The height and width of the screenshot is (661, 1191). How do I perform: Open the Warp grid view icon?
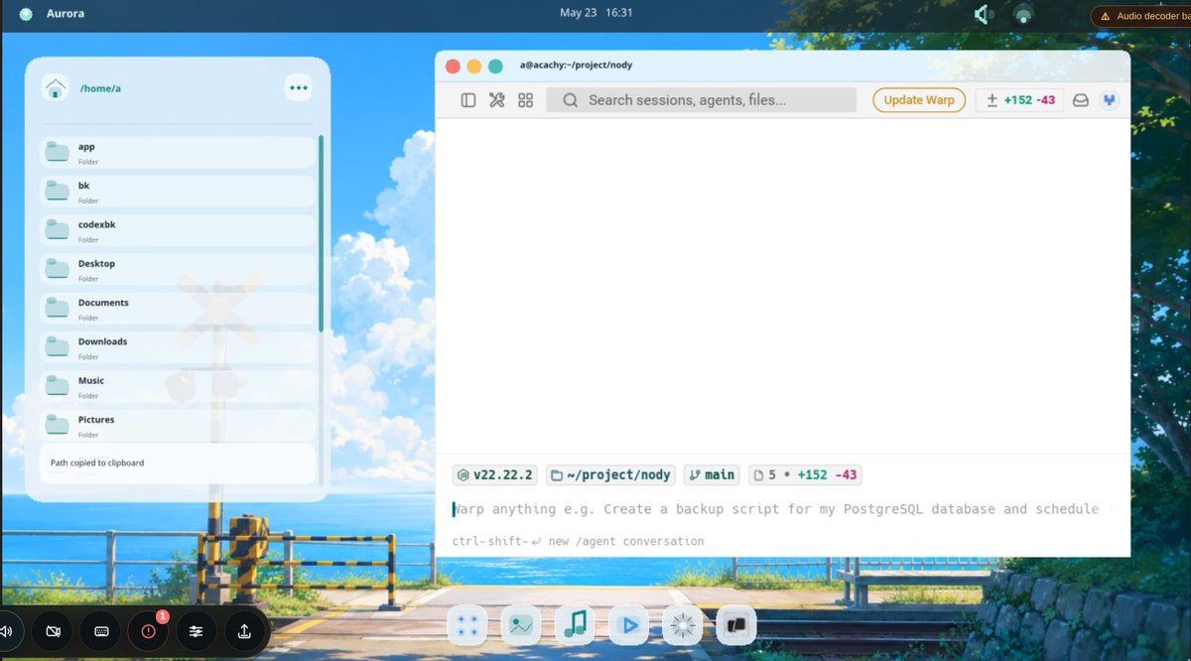point(526,100)
